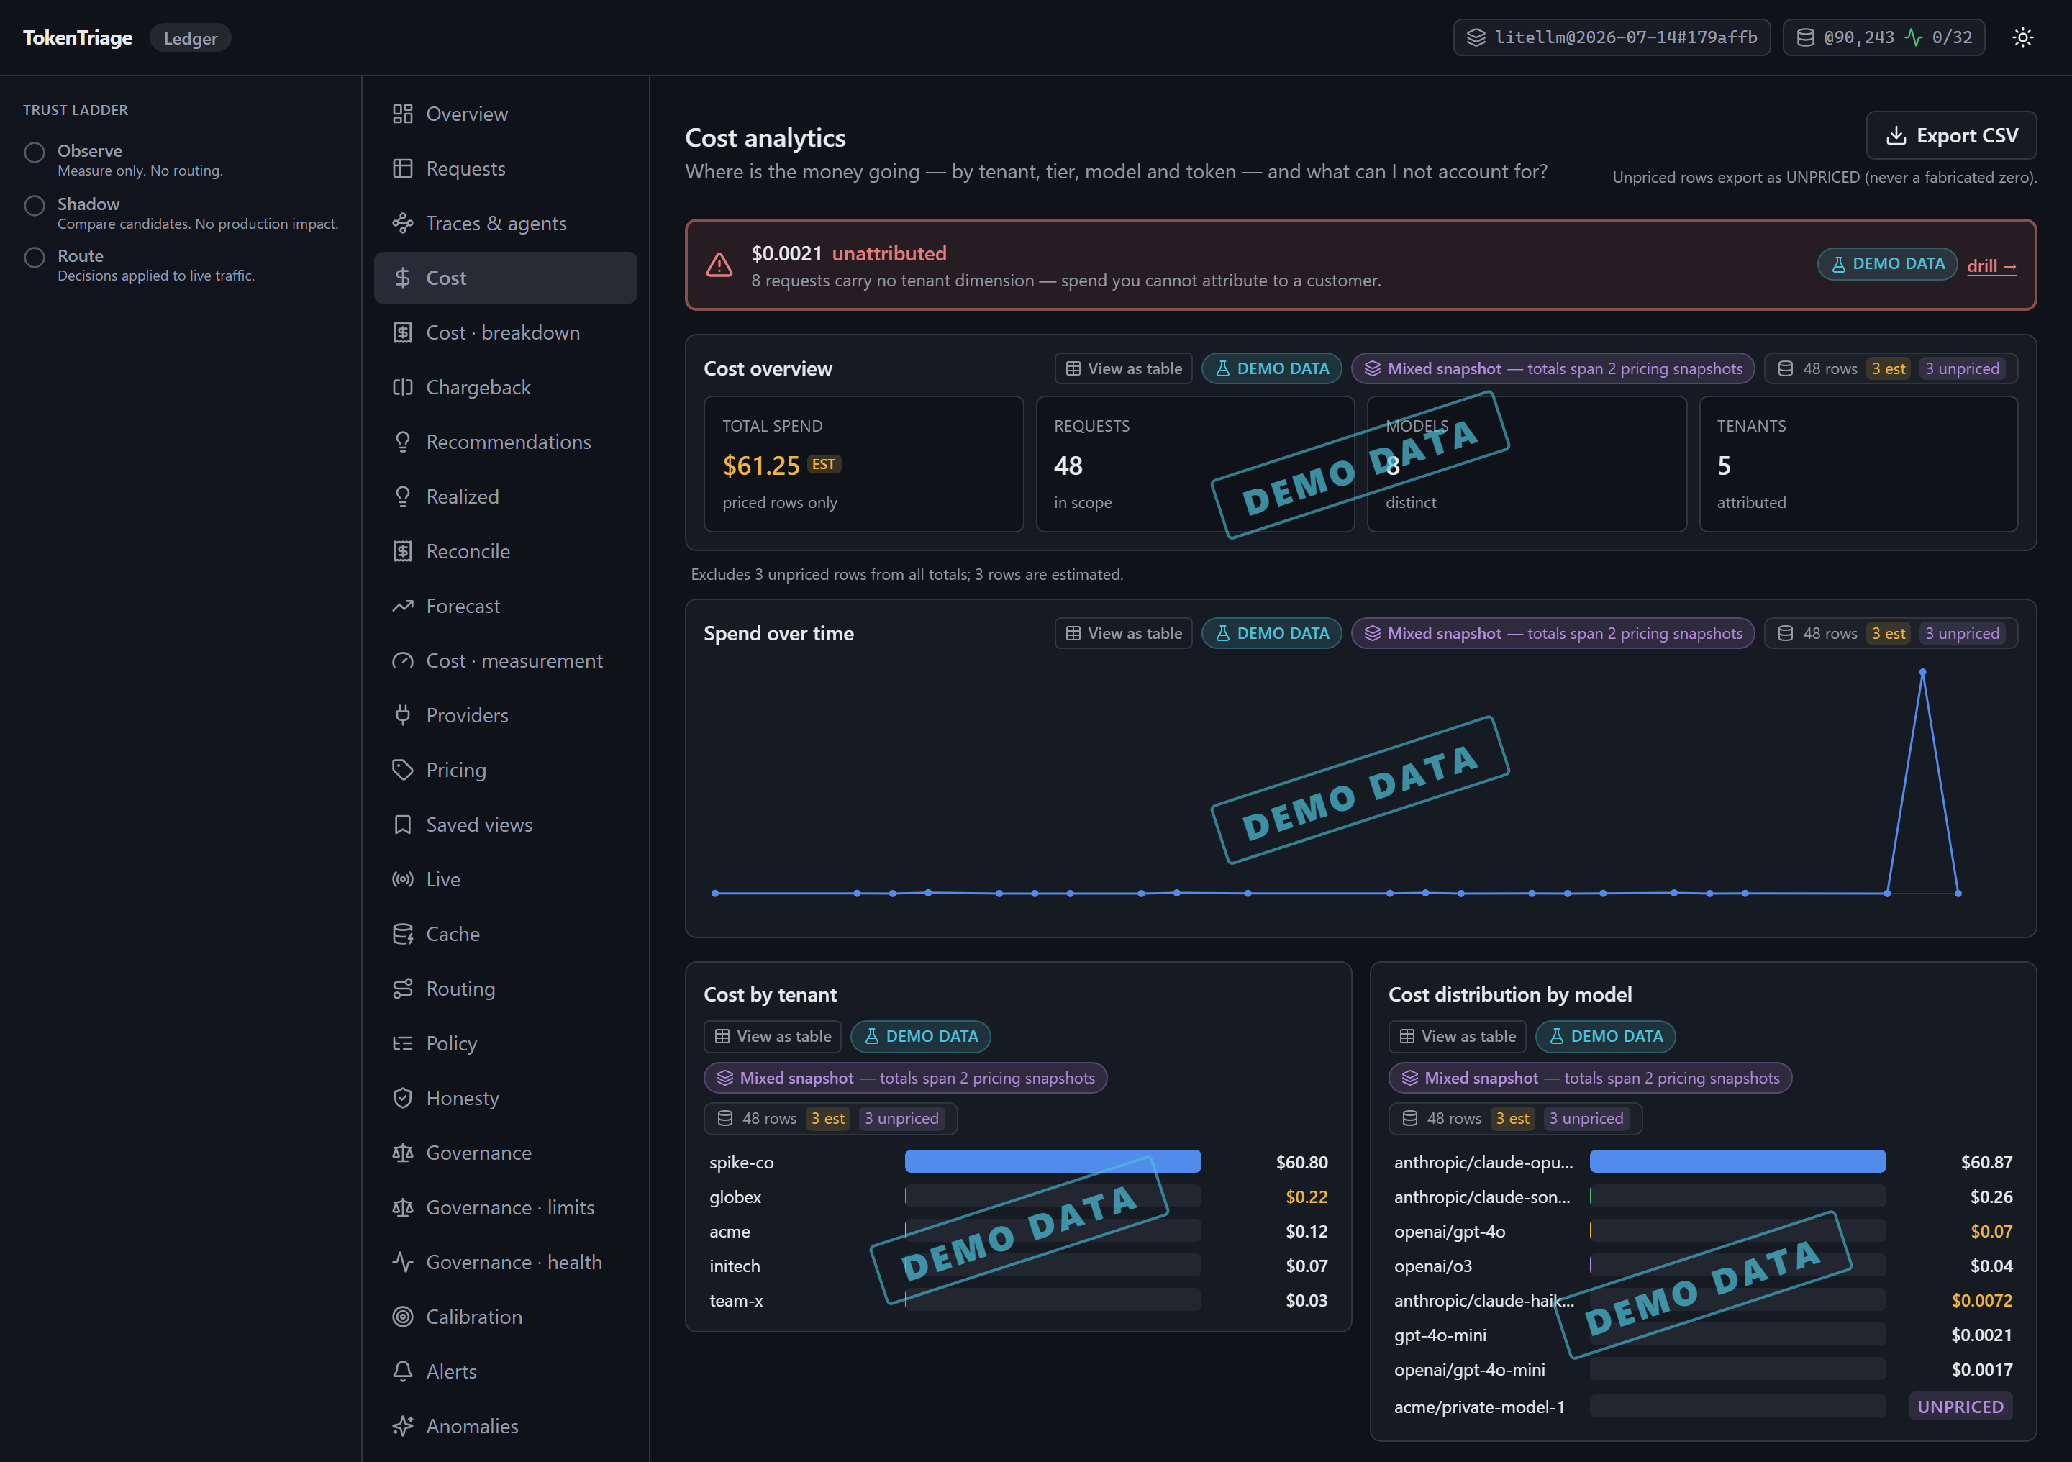Follow the drill link in unattributed alert
Screen dimensions: 2072x1462
click(1991, 265)
